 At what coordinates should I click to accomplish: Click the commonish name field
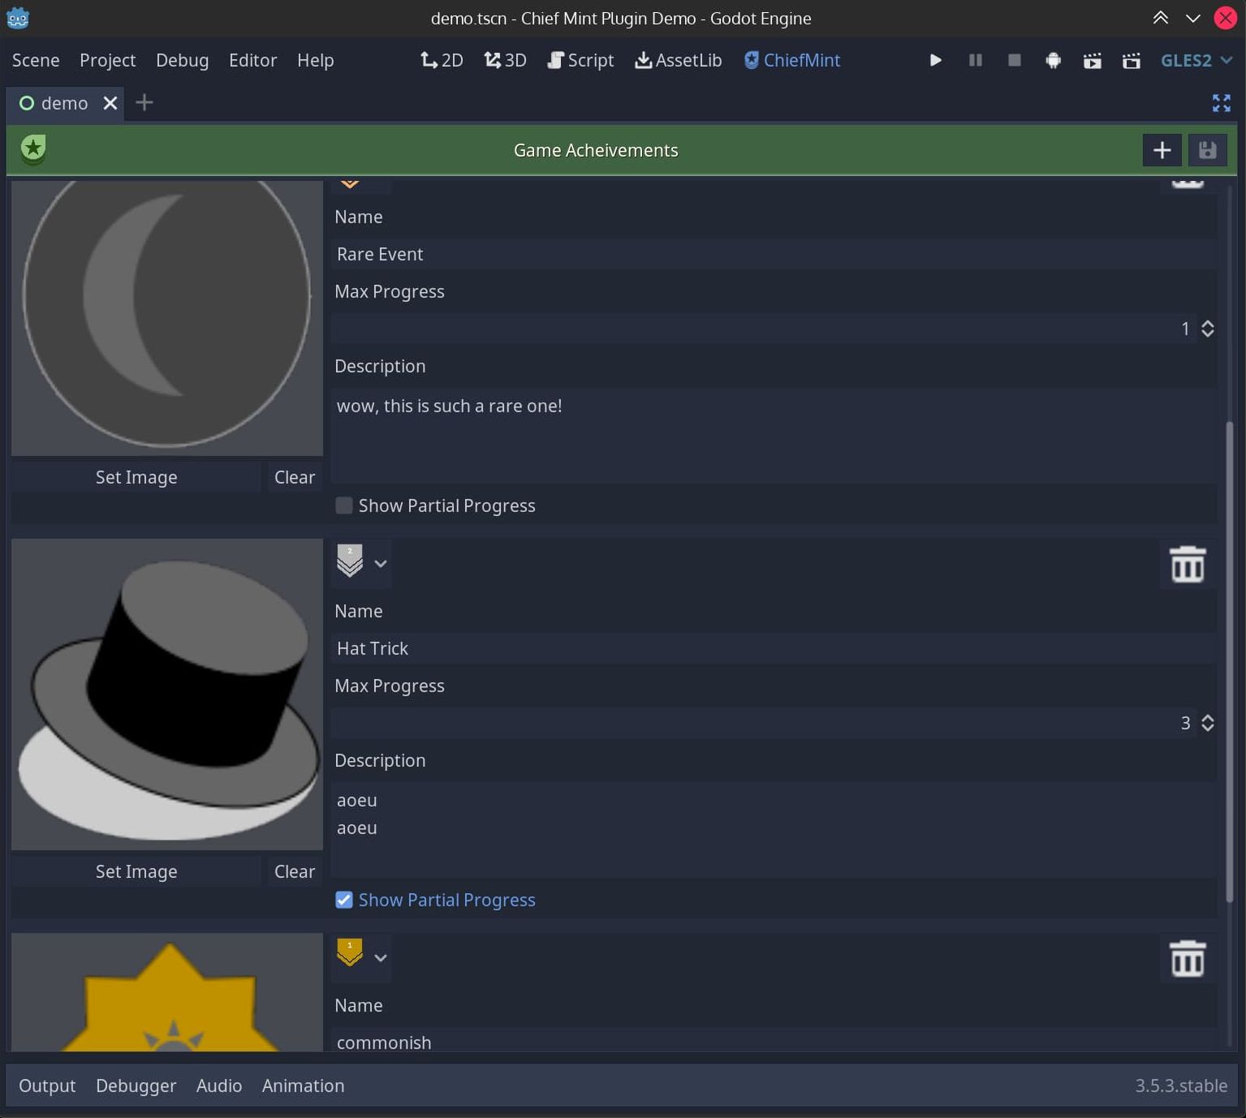pyautogui.click(x=773, y=1041)
